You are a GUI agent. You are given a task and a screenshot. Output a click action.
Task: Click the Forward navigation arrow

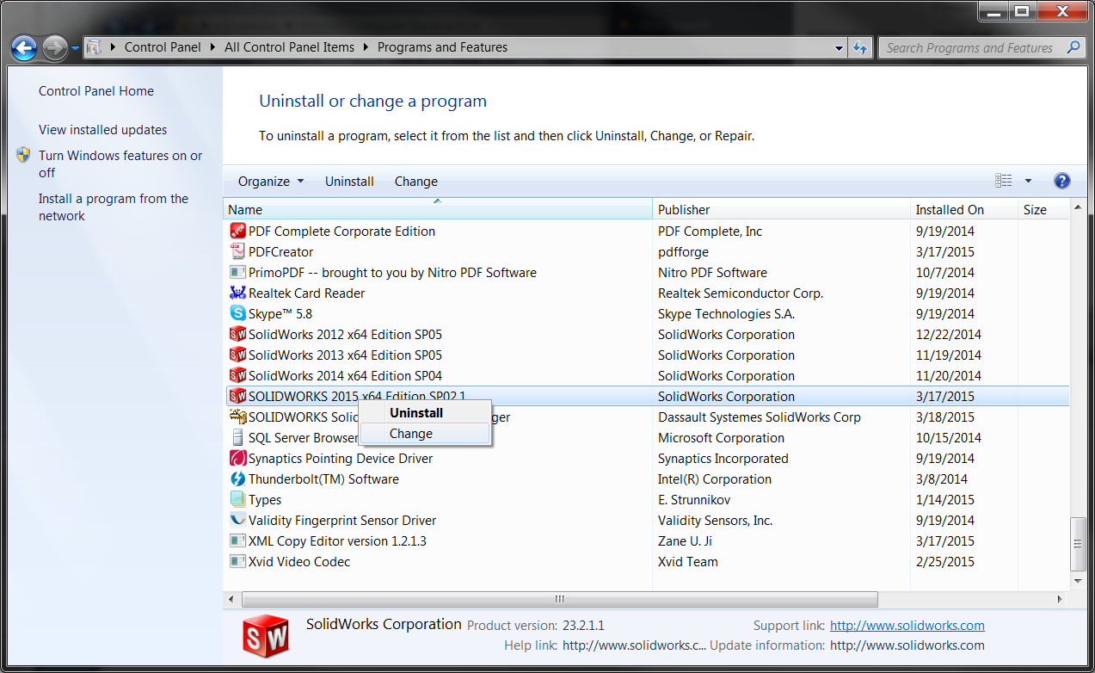(54, 47)
